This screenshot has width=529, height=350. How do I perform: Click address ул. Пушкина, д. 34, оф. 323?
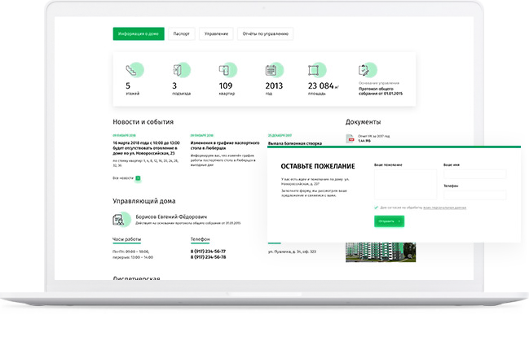(x=292, y=252)
